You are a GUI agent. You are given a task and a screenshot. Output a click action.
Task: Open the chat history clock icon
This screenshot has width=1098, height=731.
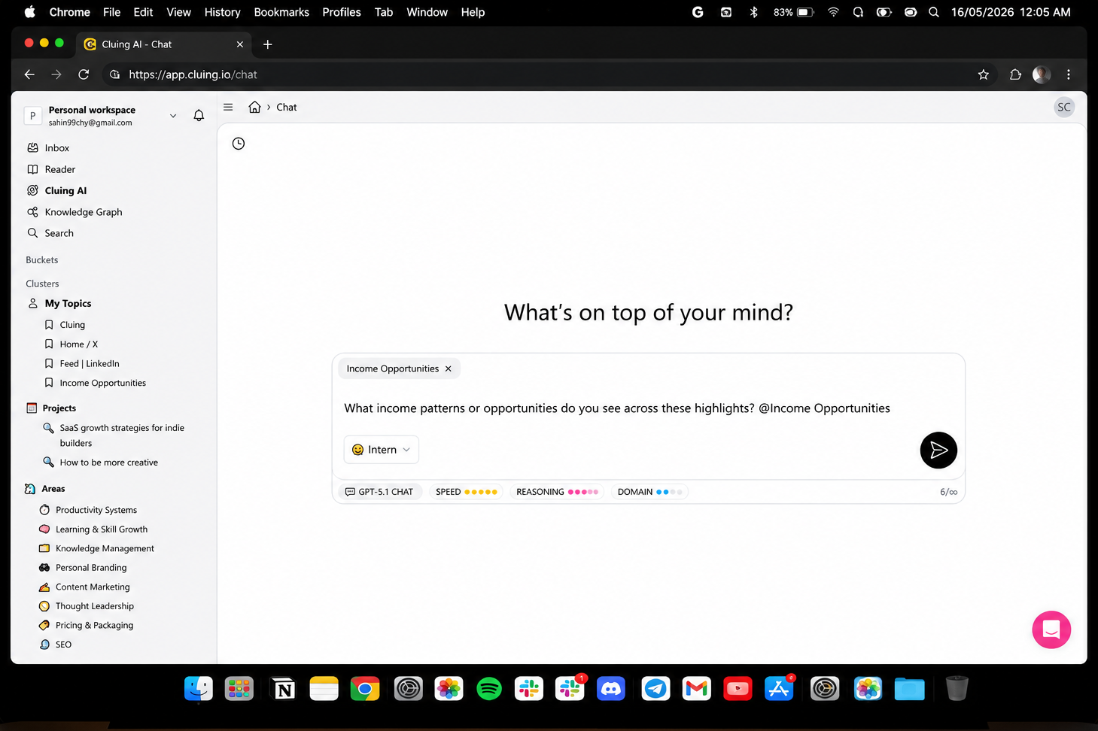[x=239, y=144]
